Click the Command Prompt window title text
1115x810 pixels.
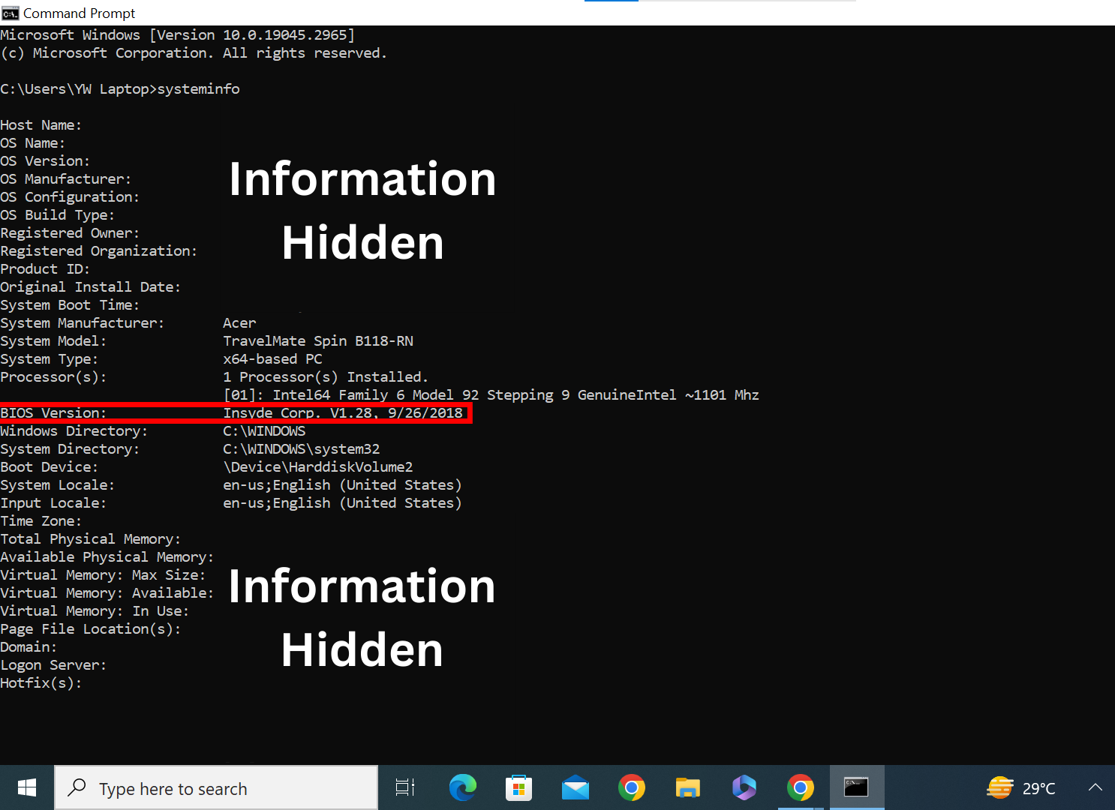[79, 13]
